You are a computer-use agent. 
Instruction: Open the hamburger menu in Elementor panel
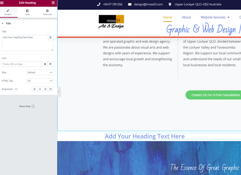[x=2, y=3]
